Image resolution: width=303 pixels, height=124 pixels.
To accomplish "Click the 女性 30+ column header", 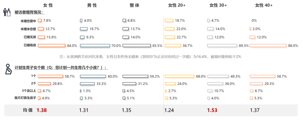I will [218, 5].
